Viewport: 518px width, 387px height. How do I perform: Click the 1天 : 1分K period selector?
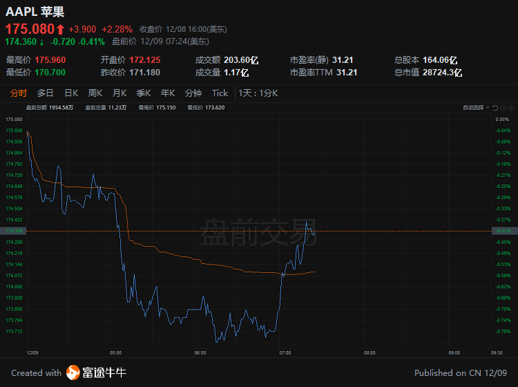(x=258, y=93)
